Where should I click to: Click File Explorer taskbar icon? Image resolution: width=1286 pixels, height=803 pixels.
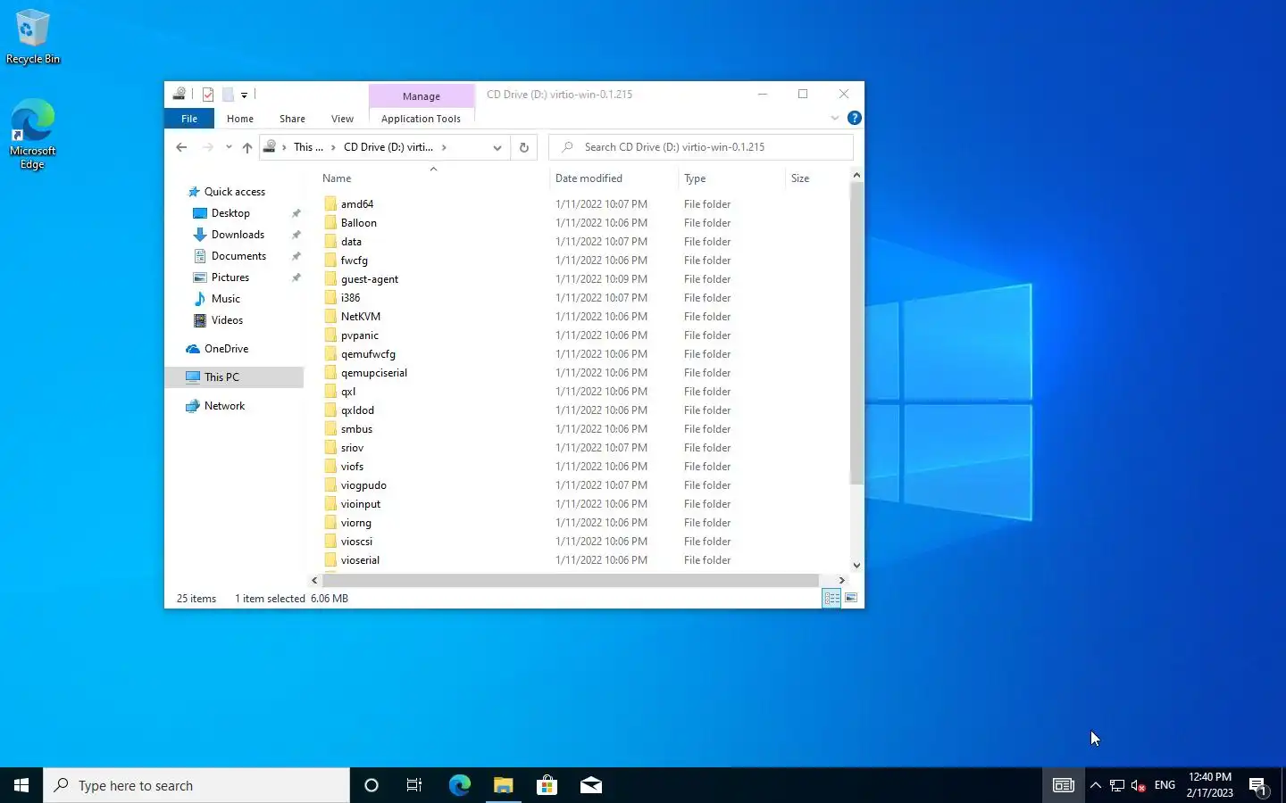[x=504, y=785]
